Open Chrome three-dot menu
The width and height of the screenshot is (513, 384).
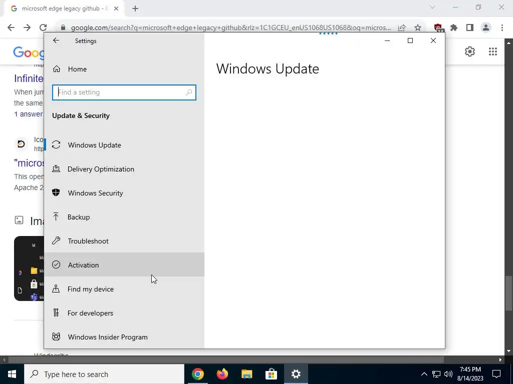coord(502,28)
